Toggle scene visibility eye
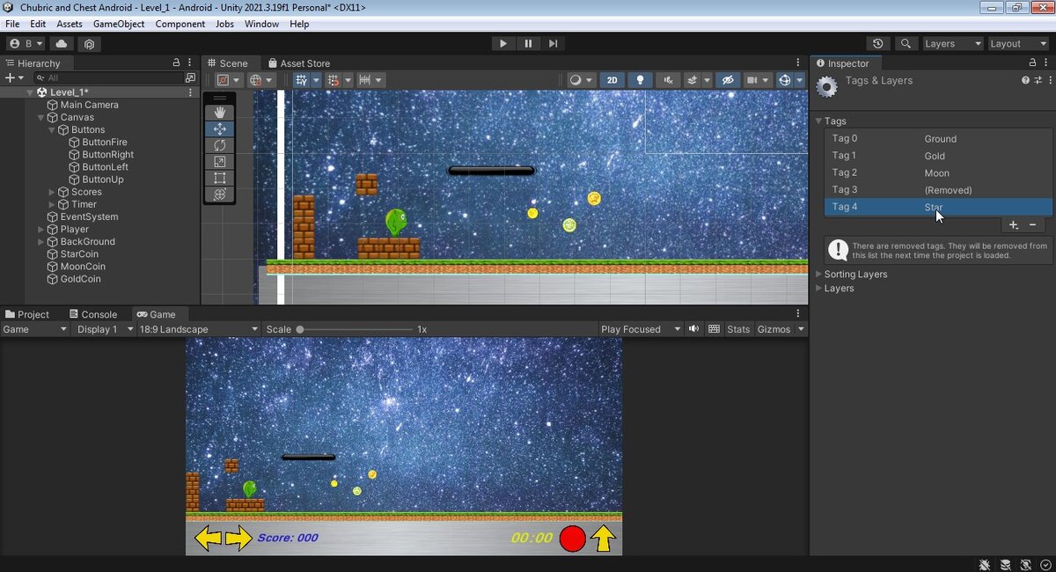Viewport: 1056px width, 572px height. (727, 80)
